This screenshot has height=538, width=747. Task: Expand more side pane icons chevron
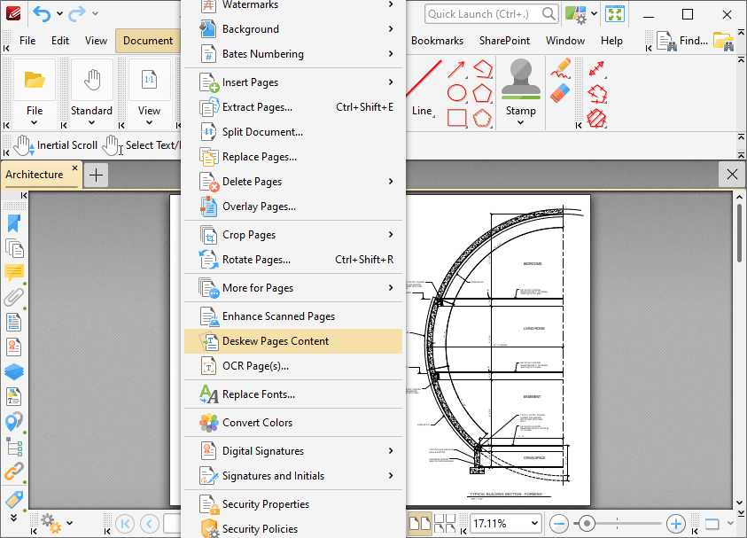pyautogui.click(x=14, y=517)
